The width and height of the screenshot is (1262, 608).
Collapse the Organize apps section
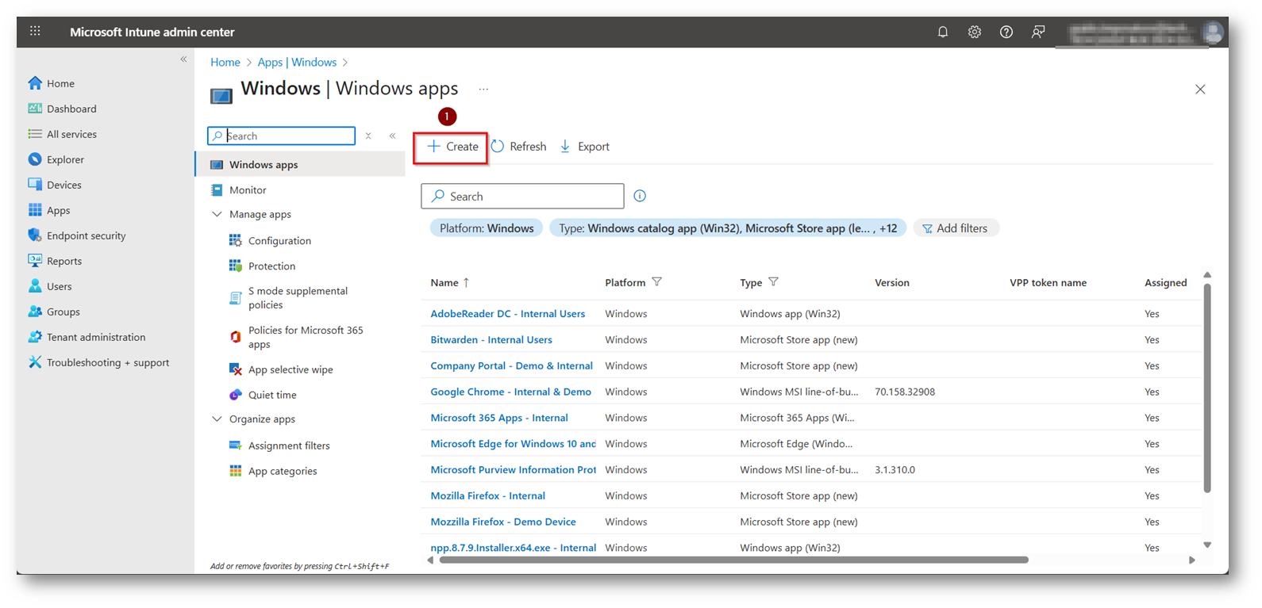point(217,419)
